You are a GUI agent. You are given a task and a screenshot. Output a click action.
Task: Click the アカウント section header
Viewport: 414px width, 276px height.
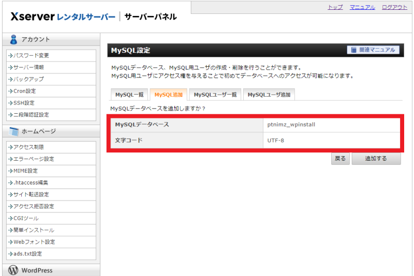pos(51,39)
